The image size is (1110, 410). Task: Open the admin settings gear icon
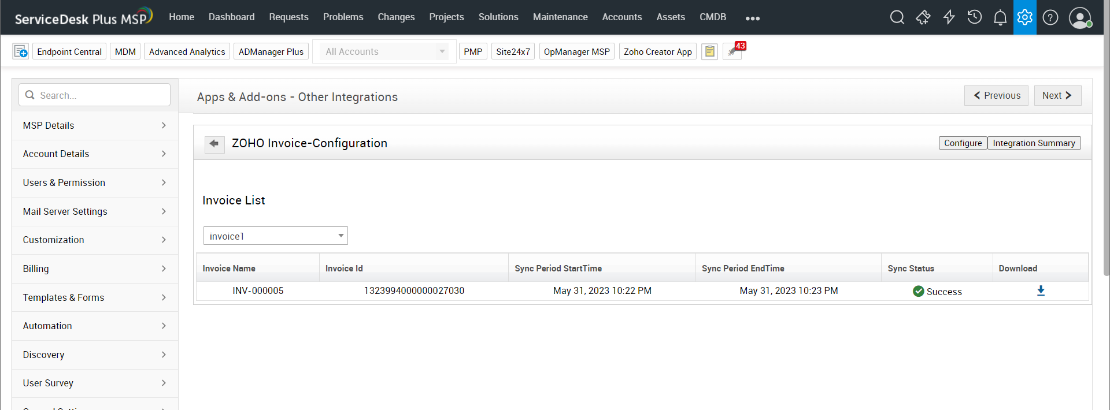1025,17
